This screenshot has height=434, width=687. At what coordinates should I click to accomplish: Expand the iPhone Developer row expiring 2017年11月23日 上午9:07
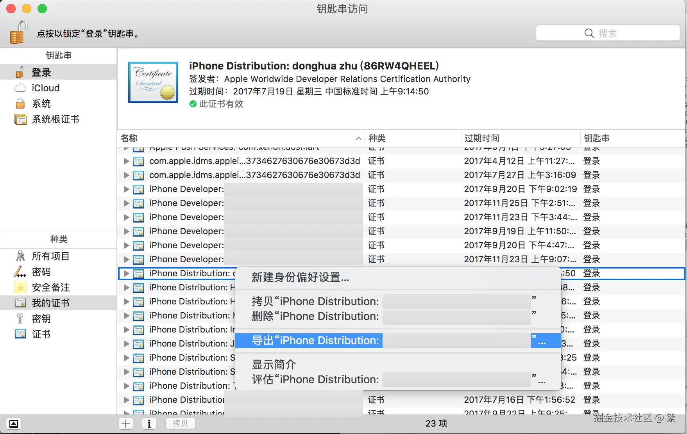point(126,260)
